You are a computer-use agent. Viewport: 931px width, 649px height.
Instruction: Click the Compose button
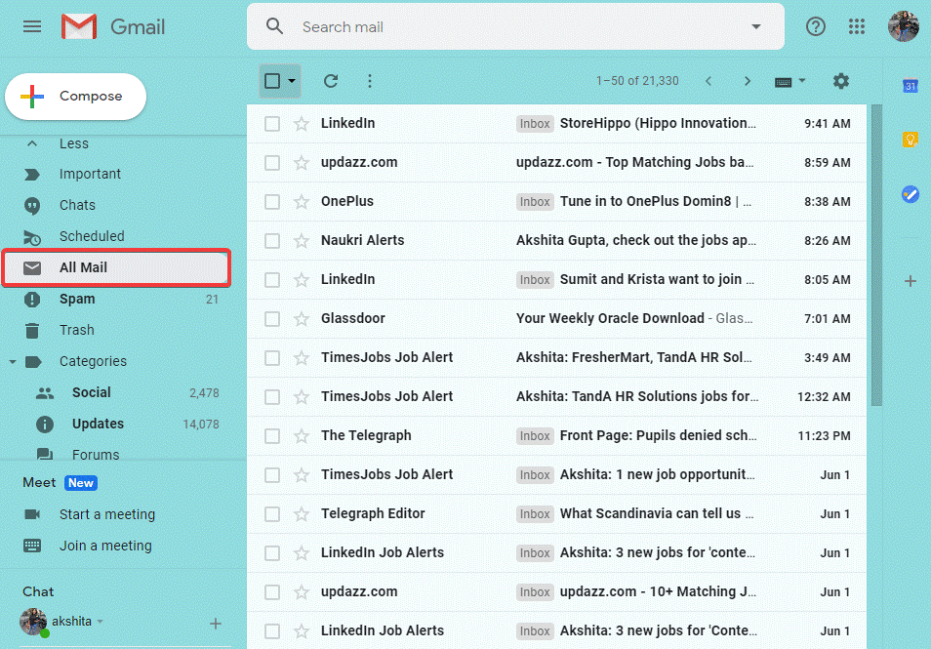click(76, 97)
